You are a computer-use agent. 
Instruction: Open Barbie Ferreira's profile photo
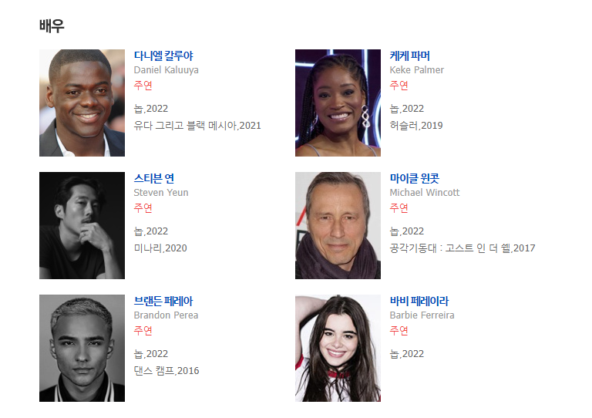pyautogui.click(x=338, y=348)
